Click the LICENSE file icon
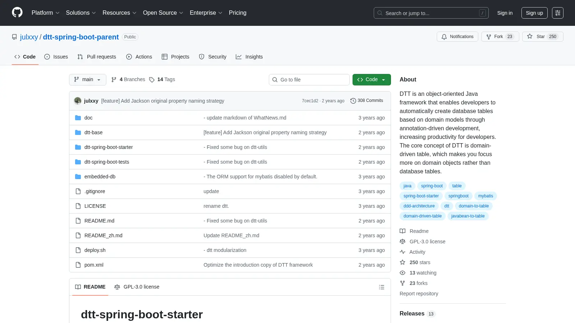This screenshot has width=575, height=323. tap(78, 206)
